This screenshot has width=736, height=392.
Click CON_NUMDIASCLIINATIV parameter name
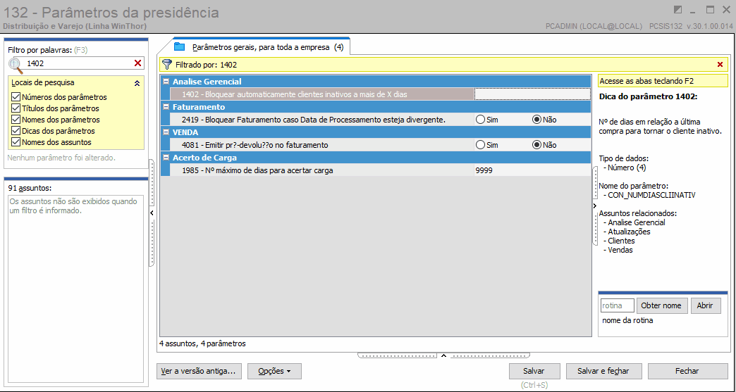pyautogui.click(x=651, y=194)
